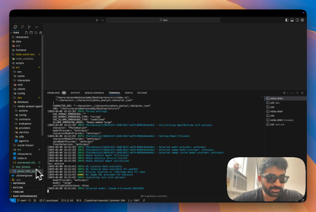Expand the frontend folder
This screenshot has width=316, height=212.
(21, 50)
